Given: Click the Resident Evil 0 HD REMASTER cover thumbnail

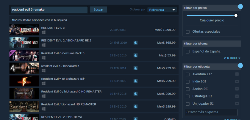Looking at the screenshot, I should tap(24, 94).
